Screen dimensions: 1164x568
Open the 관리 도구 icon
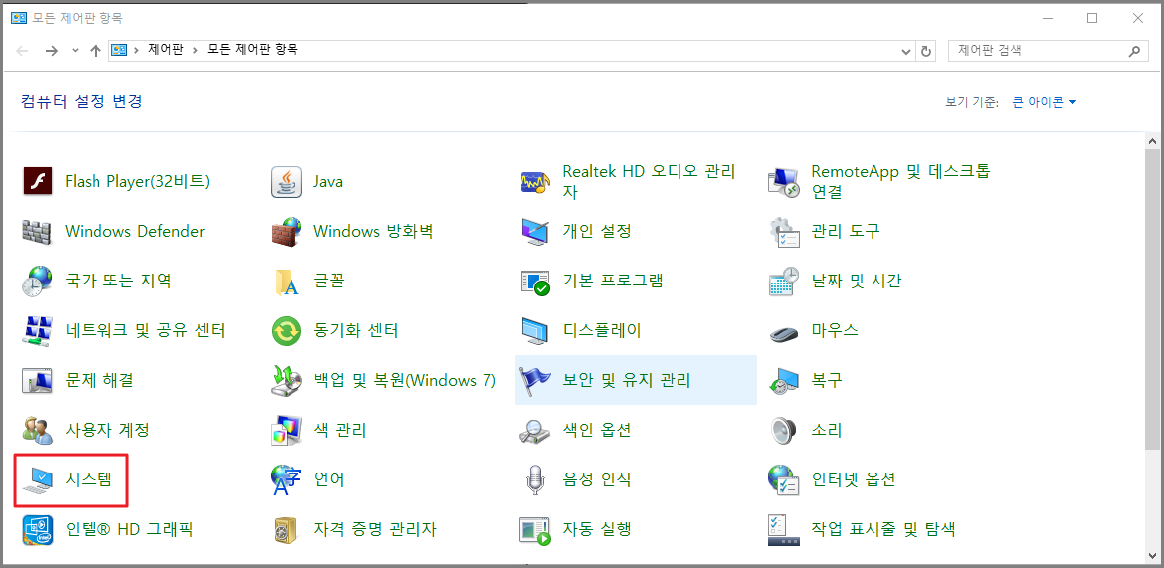[783, 231]
